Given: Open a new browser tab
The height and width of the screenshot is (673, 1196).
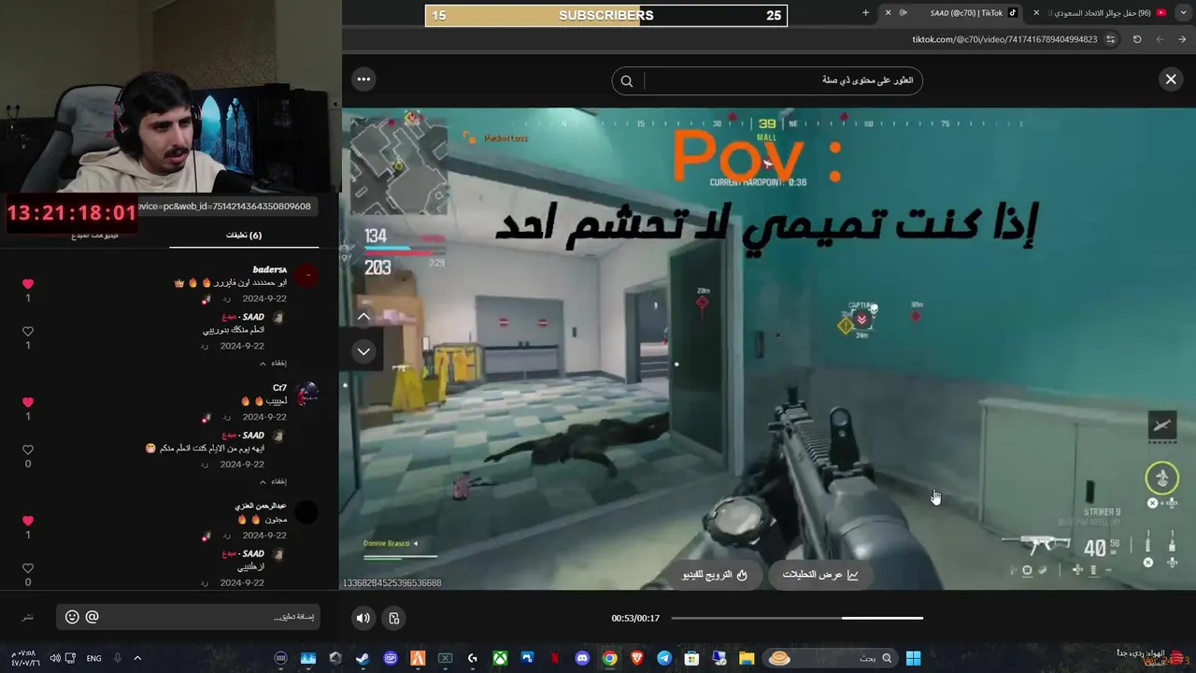Looking at the screenshot, I should [865, 13].
